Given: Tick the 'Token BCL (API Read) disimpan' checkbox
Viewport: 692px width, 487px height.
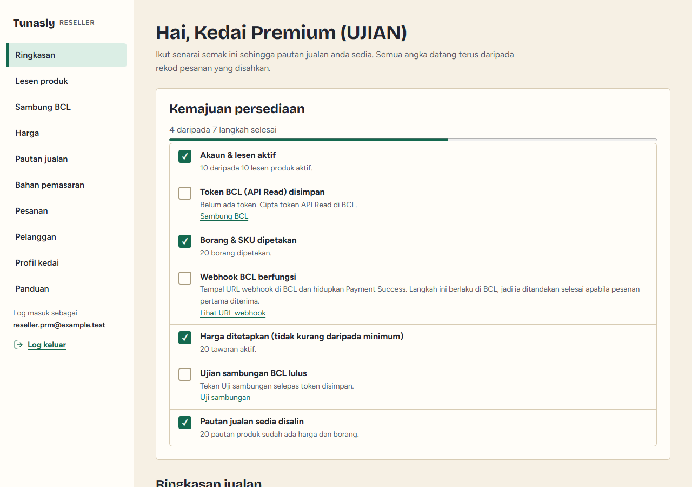Looking at the screenshot, I should (x=185, y=193).
